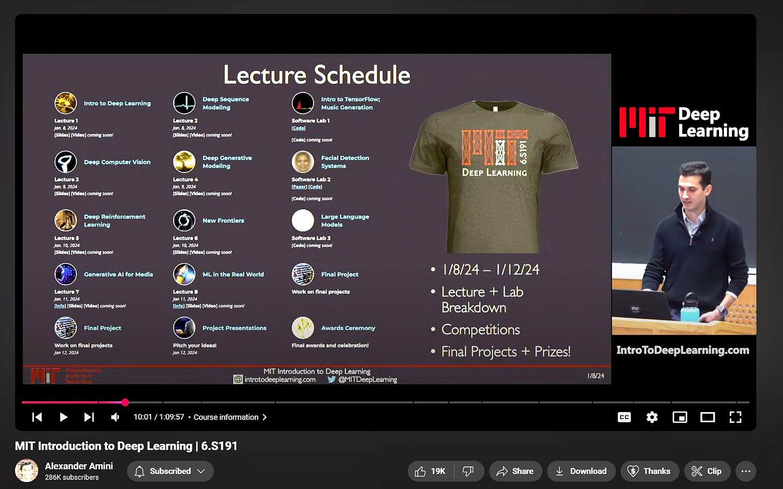Download the video
Image resolution: width=783 pixels, height=489 pixels.
point(581,471)
